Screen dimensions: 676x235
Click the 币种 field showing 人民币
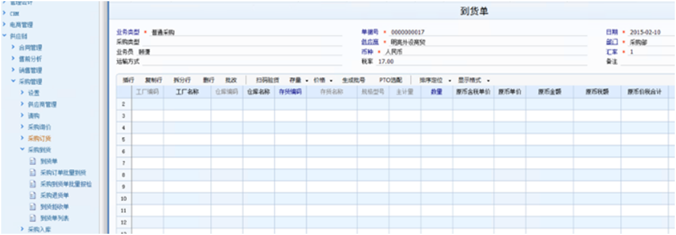click(486, 52)
